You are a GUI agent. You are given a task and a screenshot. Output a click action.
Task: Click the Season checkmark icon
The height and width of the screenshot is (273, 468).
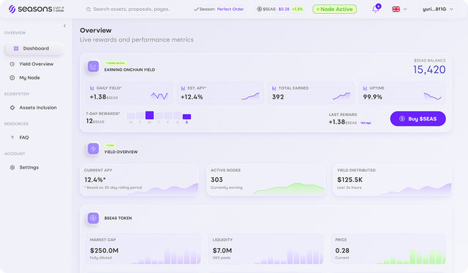(196, 9)
